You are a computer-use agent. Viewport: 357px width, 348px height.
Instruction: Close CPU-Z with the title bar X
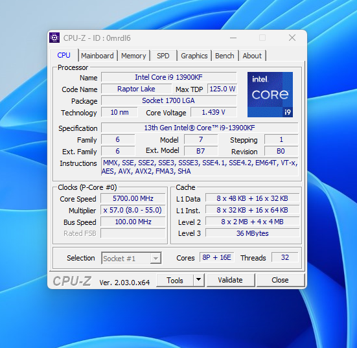(292, 38)
